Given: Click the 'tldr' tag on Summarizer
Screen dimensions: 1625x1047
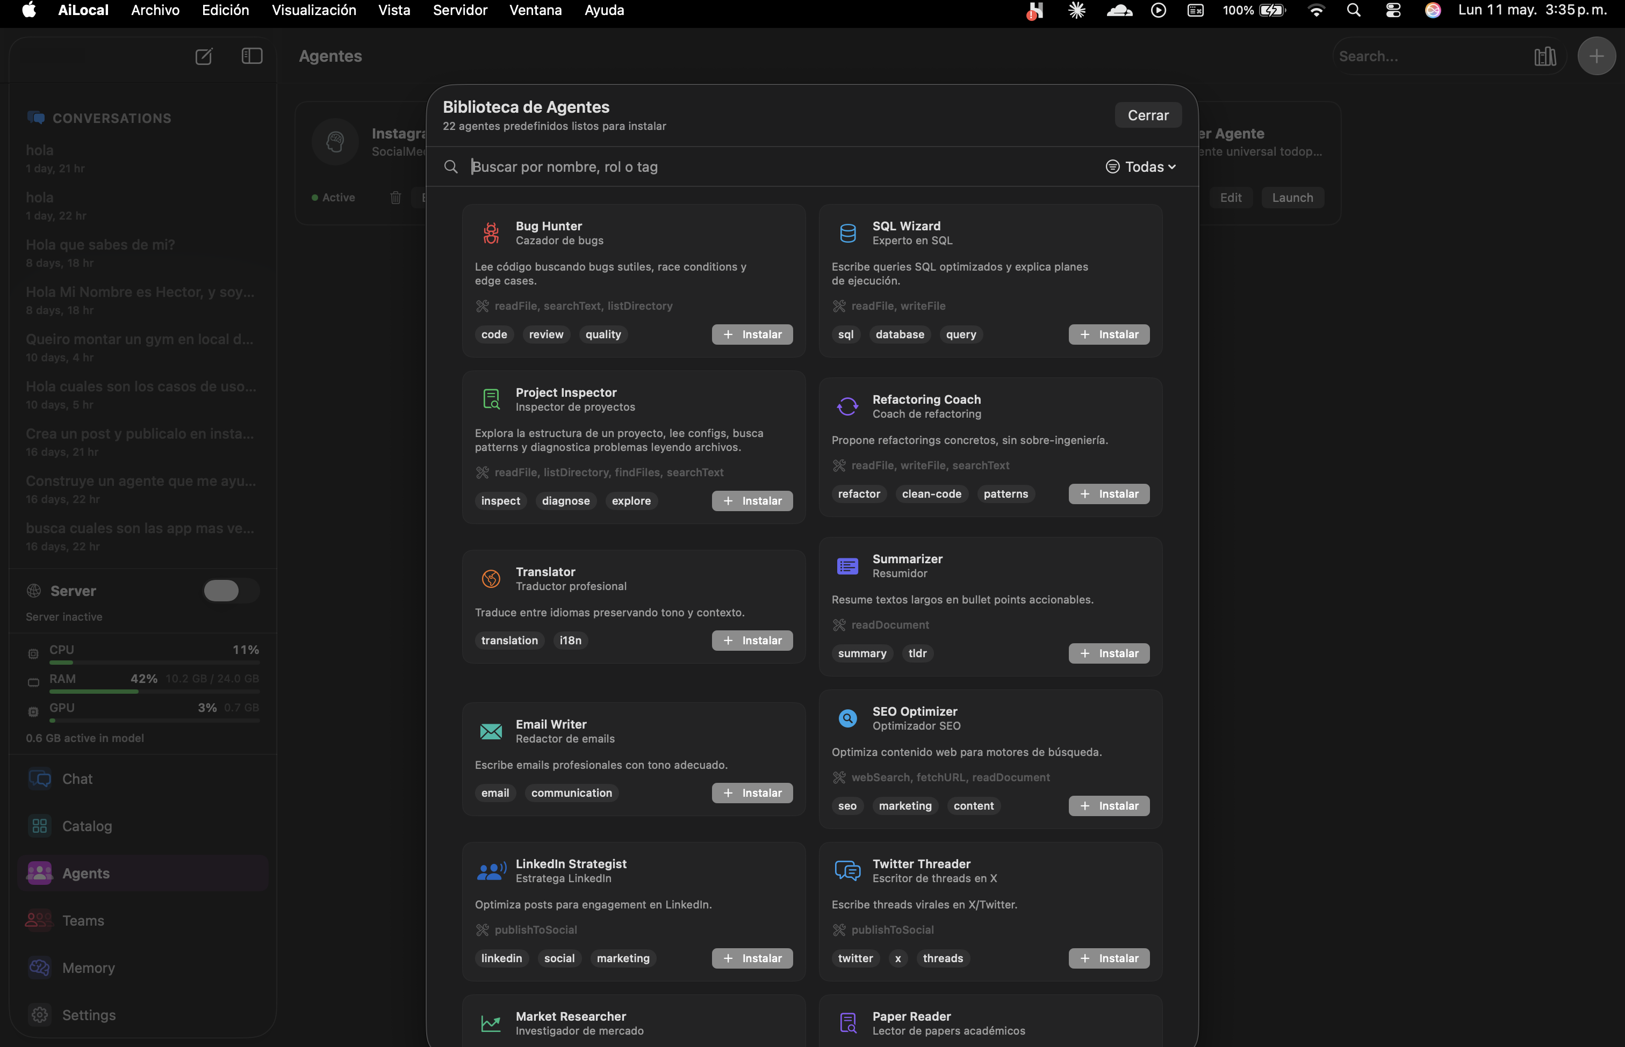Looking at the screenshot, I should pyautogui.click(x=917, y=653).
